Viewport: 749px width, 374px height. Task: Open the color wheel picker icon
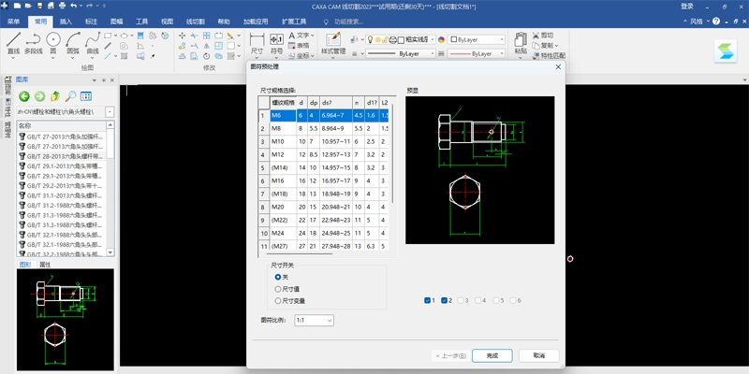coord(441,40)
